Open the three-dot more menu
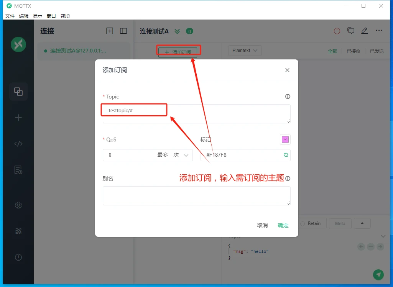The image size is (393, 287). 379,31
